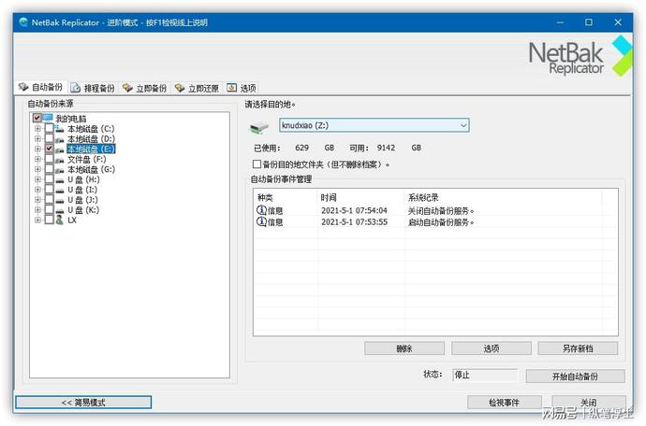Check the 本地磁盘 (G:) checkbox
Image resolution: width=646 pixels, height=426 pixels.
click(x=49, y=169)
